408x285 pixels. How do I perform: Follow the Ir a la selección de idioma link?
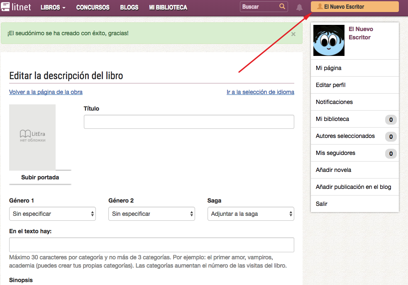[x=261, y=92]
